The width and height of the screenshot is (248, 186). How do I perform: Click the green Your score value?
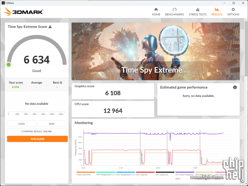tap(15, 87)
